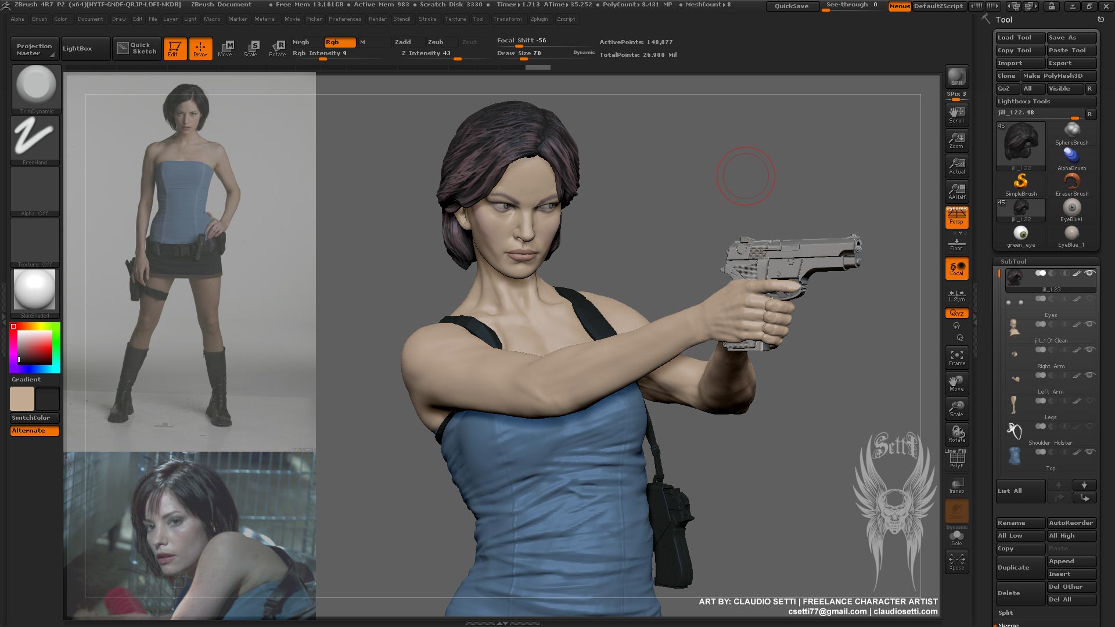1115x627 pixels.
Task: Click the right shelf Rotate icon
Action: pos(956,434)
